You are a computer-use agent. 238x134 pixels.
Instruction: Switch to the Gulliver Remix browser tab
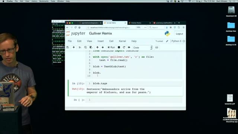click(115, 23)
